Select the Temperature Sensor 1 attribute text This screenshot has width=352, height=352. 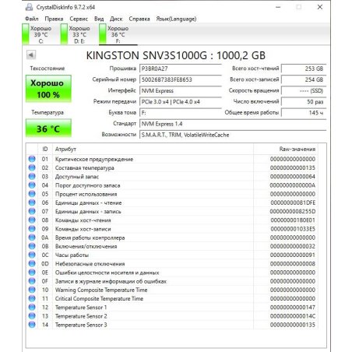point(81,308)
